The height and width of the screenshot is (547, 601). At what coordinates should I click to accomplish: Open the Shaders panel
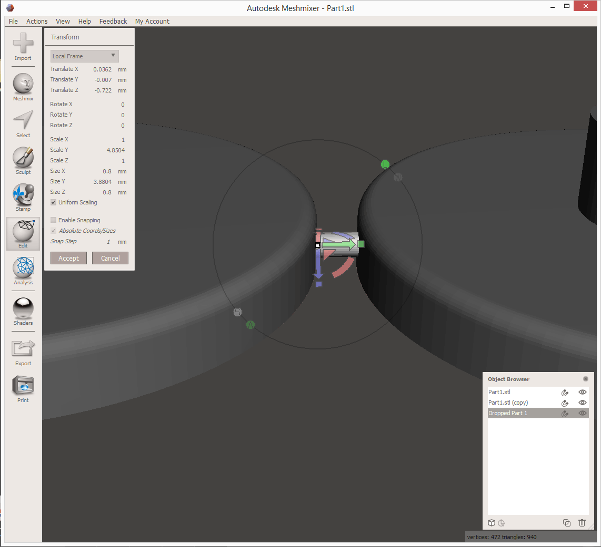click(x=23, y=312)
